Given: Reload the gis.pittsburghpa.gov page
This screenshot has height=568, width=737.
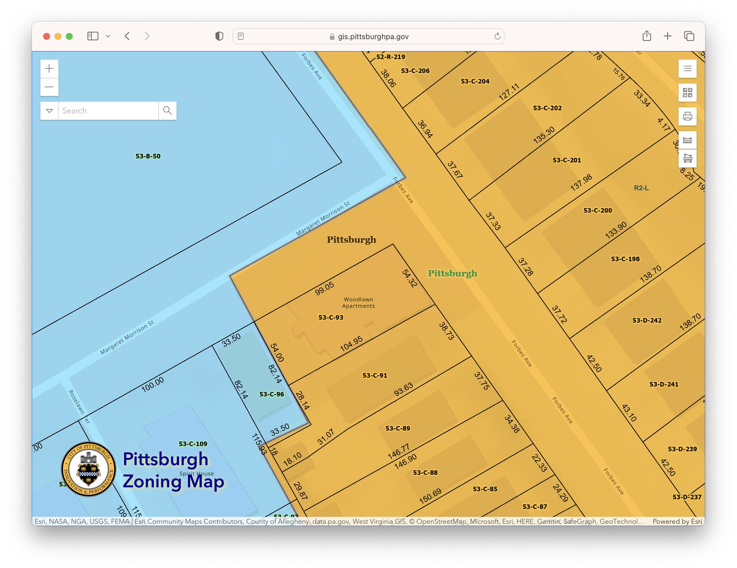Looking at the screenshot, I should [497, 37].
